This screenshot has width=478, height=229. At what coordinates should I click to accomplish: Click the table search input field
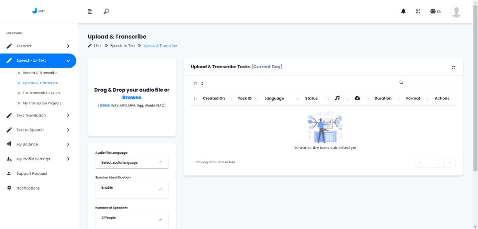pos(429,83)
